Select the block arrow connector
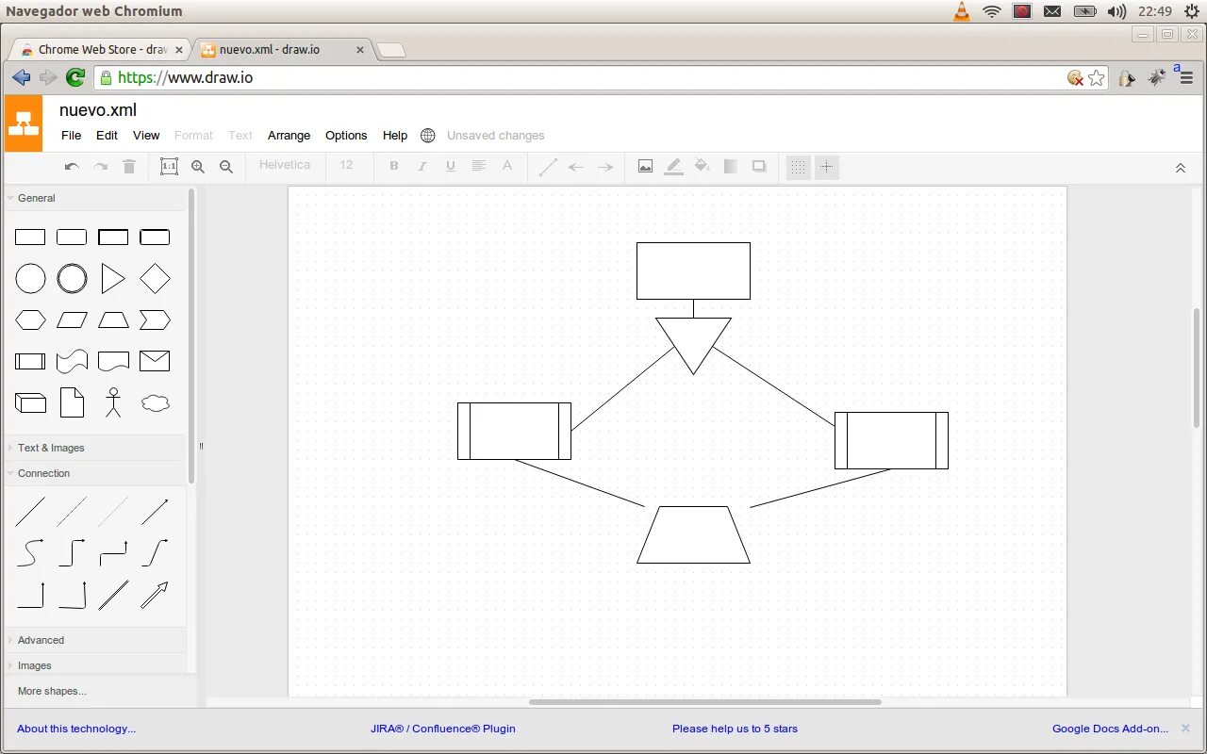Viewport: 1207px width, 754px height. [155, 595]
